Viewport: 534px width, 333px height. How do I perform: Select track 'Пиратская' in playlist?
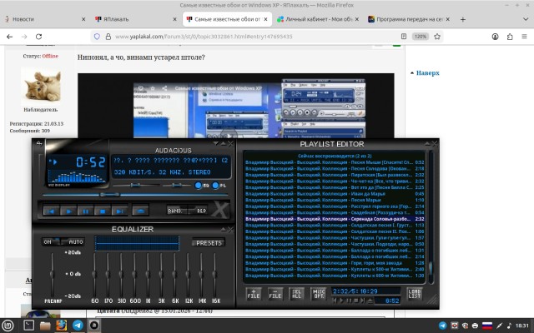(335, 175)
